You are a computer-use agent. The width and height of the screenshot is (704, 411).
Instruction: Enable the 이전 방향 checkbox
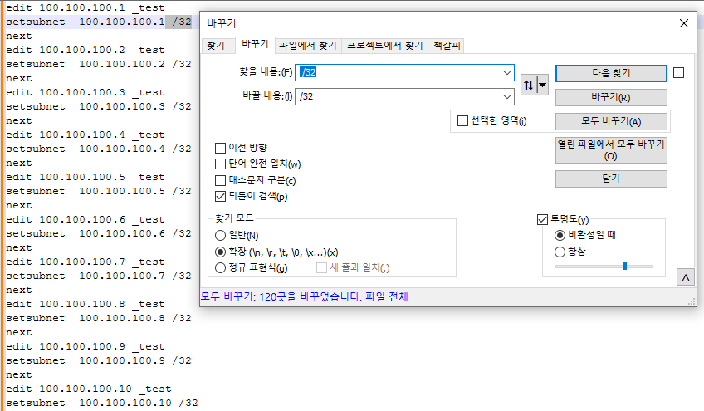221,148
